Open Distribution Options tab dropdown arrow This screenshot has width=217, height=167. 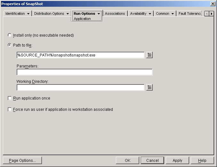pos(68,14)
